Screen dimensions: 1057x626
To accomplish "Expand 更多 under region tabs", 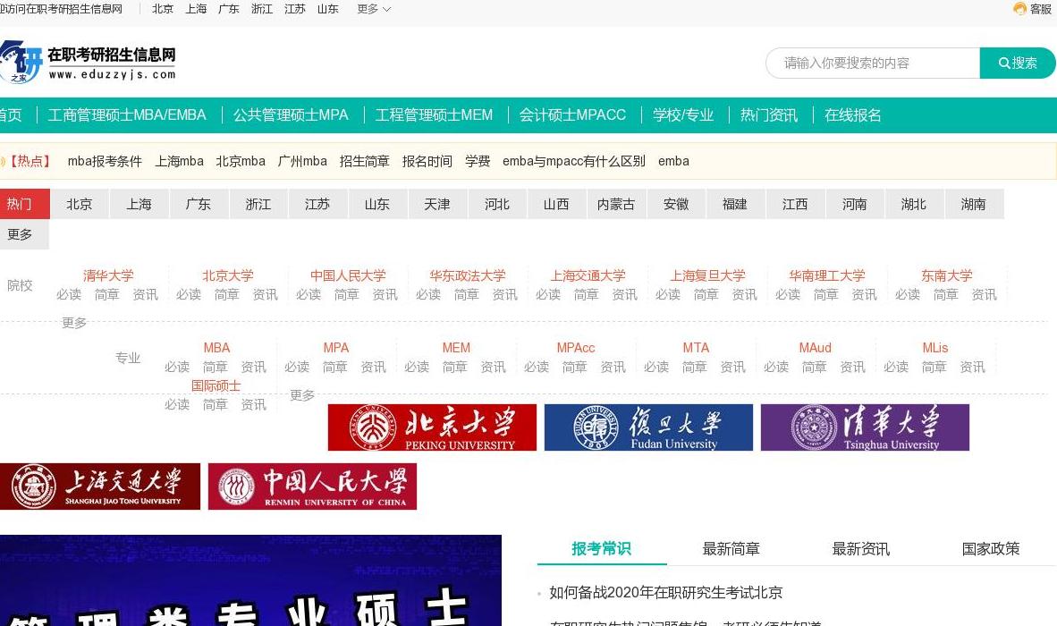I will click(24, 234).
